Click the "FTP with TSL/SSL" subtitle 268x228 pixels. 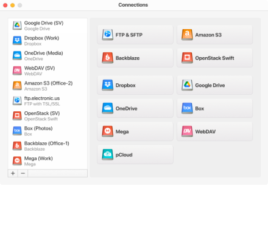42,104
